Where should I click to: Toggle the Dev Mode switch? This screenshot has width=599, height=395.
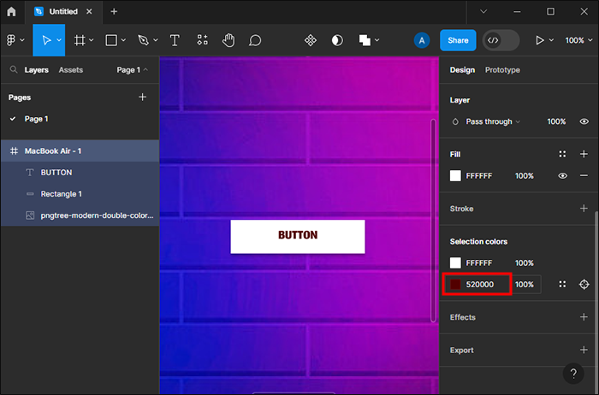[501, 40]
